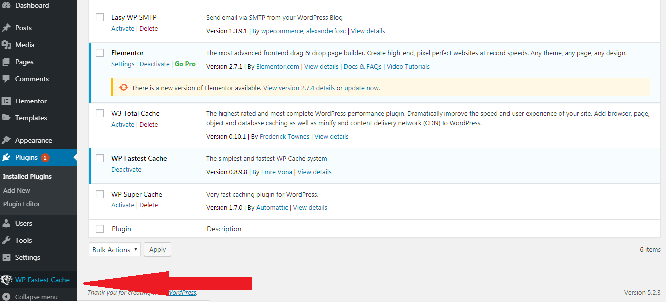
Task: Click 'The simplest and fastest WP Cache system' text
Action: pos(266,158)
